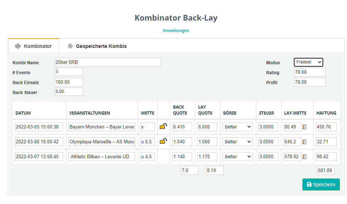Viewport: 347px width, 204px height.
Task: Edit the back quote 6.410 field
Action: pos(182,127)
